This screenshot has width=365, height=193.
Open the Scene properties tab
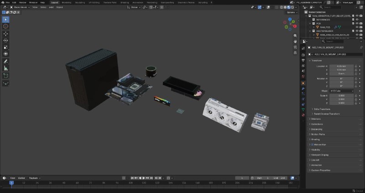[303, 71]
